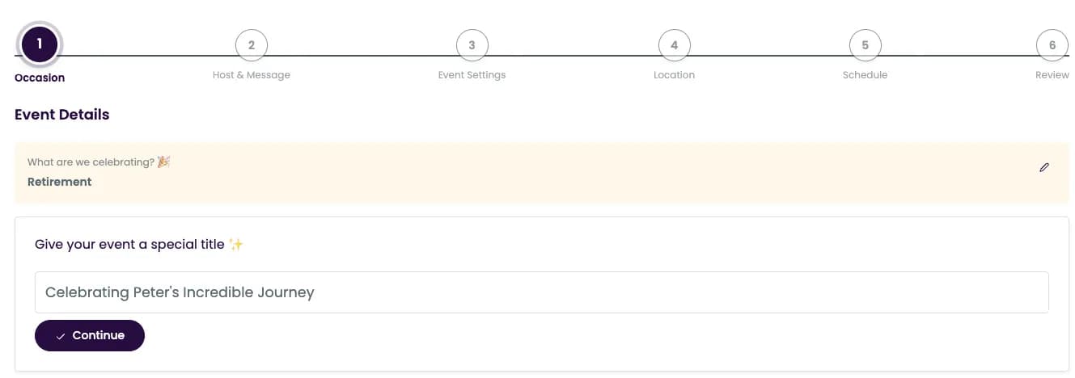This screenshot has height=378, width=1075.
Task: Click the sparkles emoji beside title prompt
Action: (x=236, y=244)
